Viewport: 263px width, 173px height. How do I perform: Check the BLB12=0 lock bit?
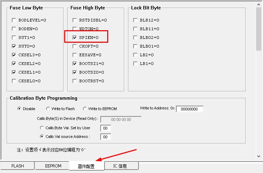pyautogui.click(x=136, y=20)
